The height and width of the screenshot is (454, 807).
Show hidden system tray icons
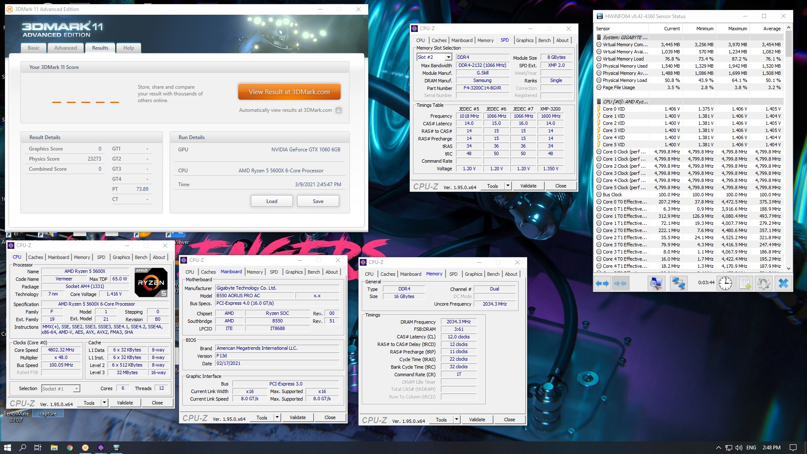coord(719,447)
